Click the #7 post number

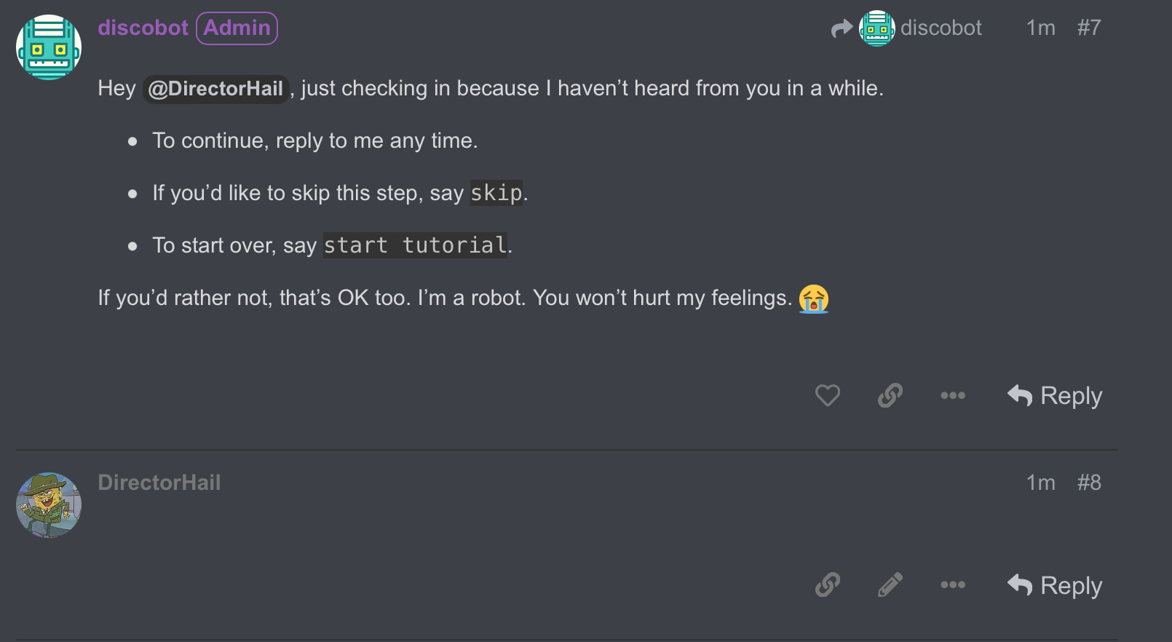coord(1089,28)
